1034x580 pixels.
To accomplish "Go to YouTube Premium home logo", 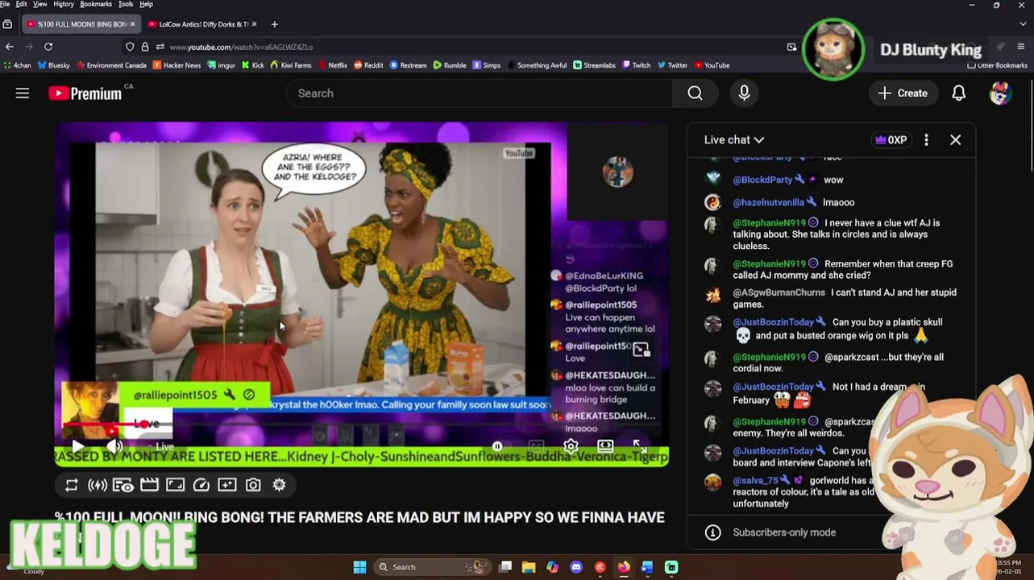I will click(85, 93).
